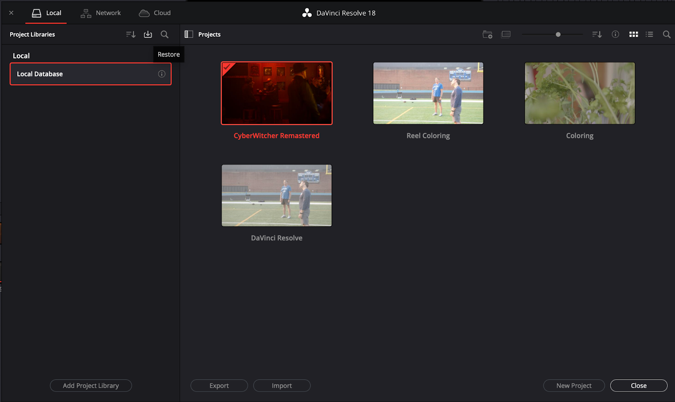675x402 pixels.
Task: Deselect CyberWitcher Remastered checkmark
Action: coord(228,67)
